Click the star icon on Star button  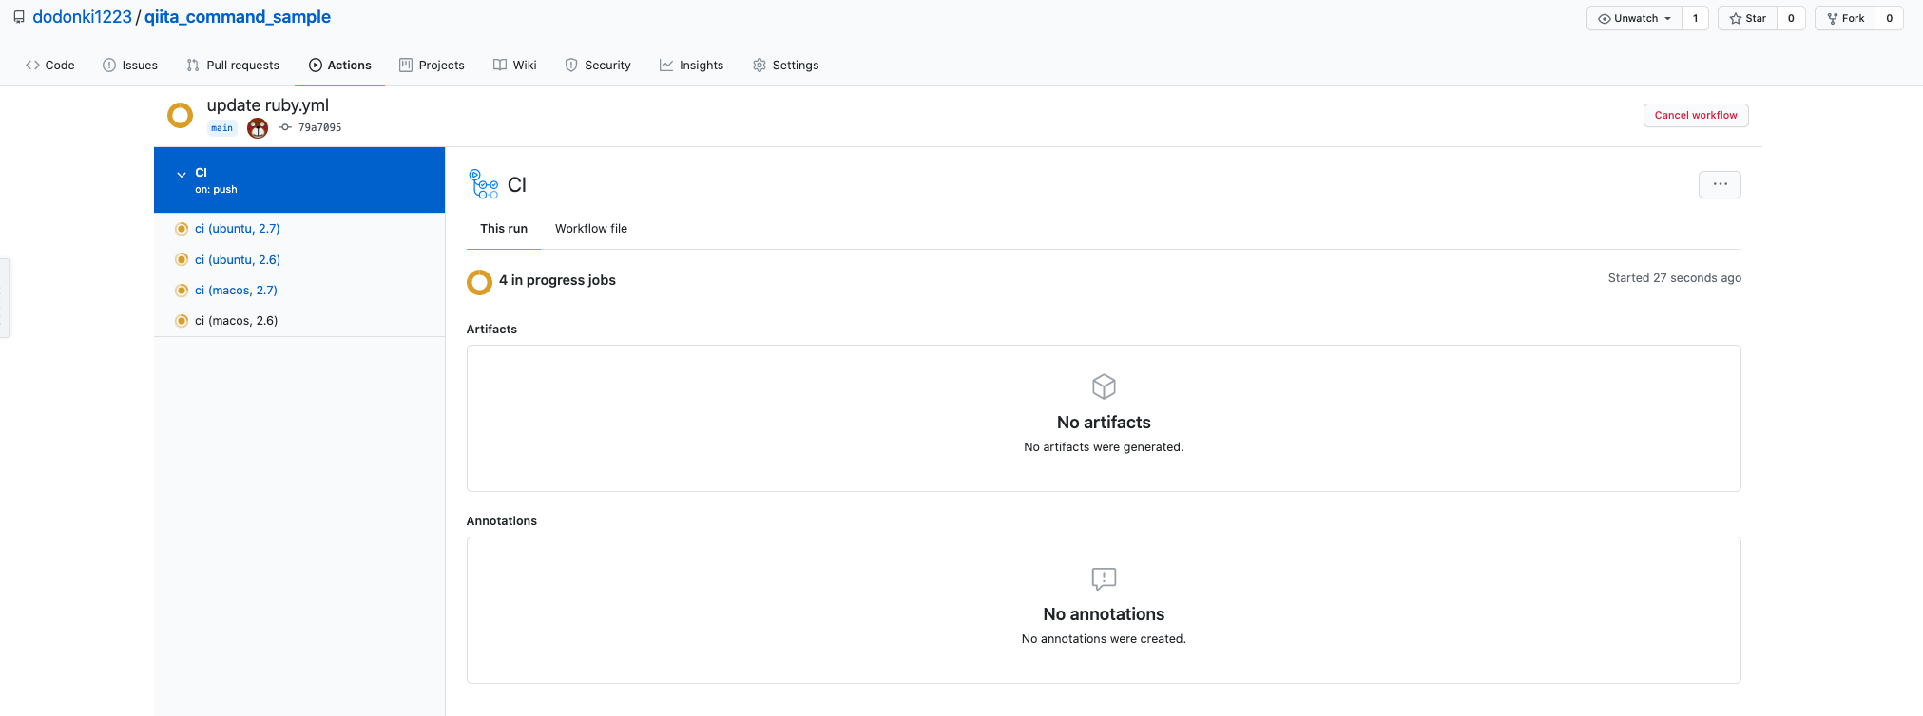1736,19
